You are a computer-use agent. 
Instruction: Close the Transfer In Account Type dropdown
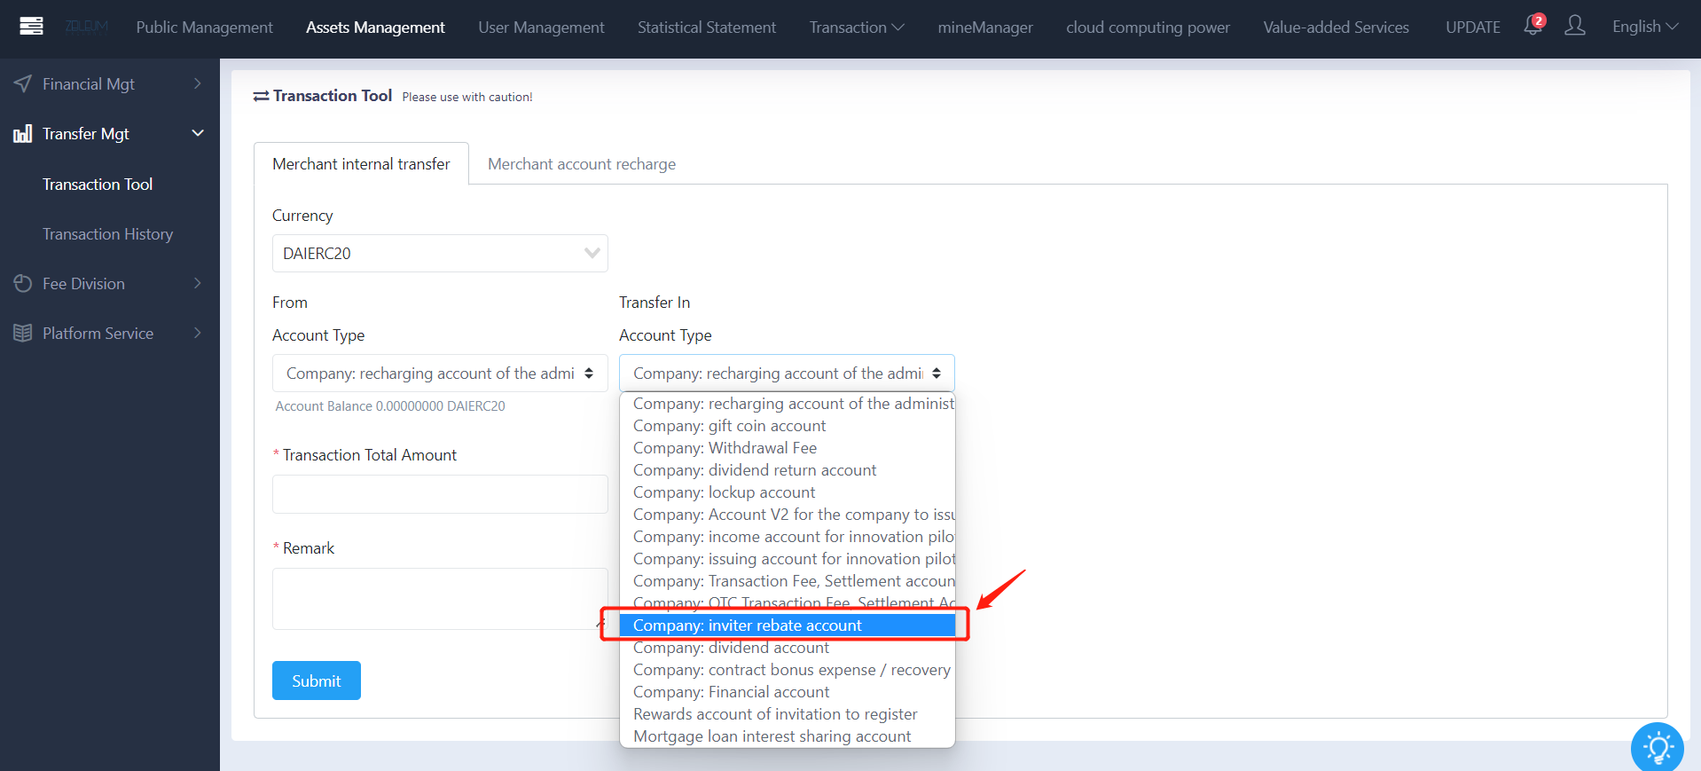tap(787, 374)
